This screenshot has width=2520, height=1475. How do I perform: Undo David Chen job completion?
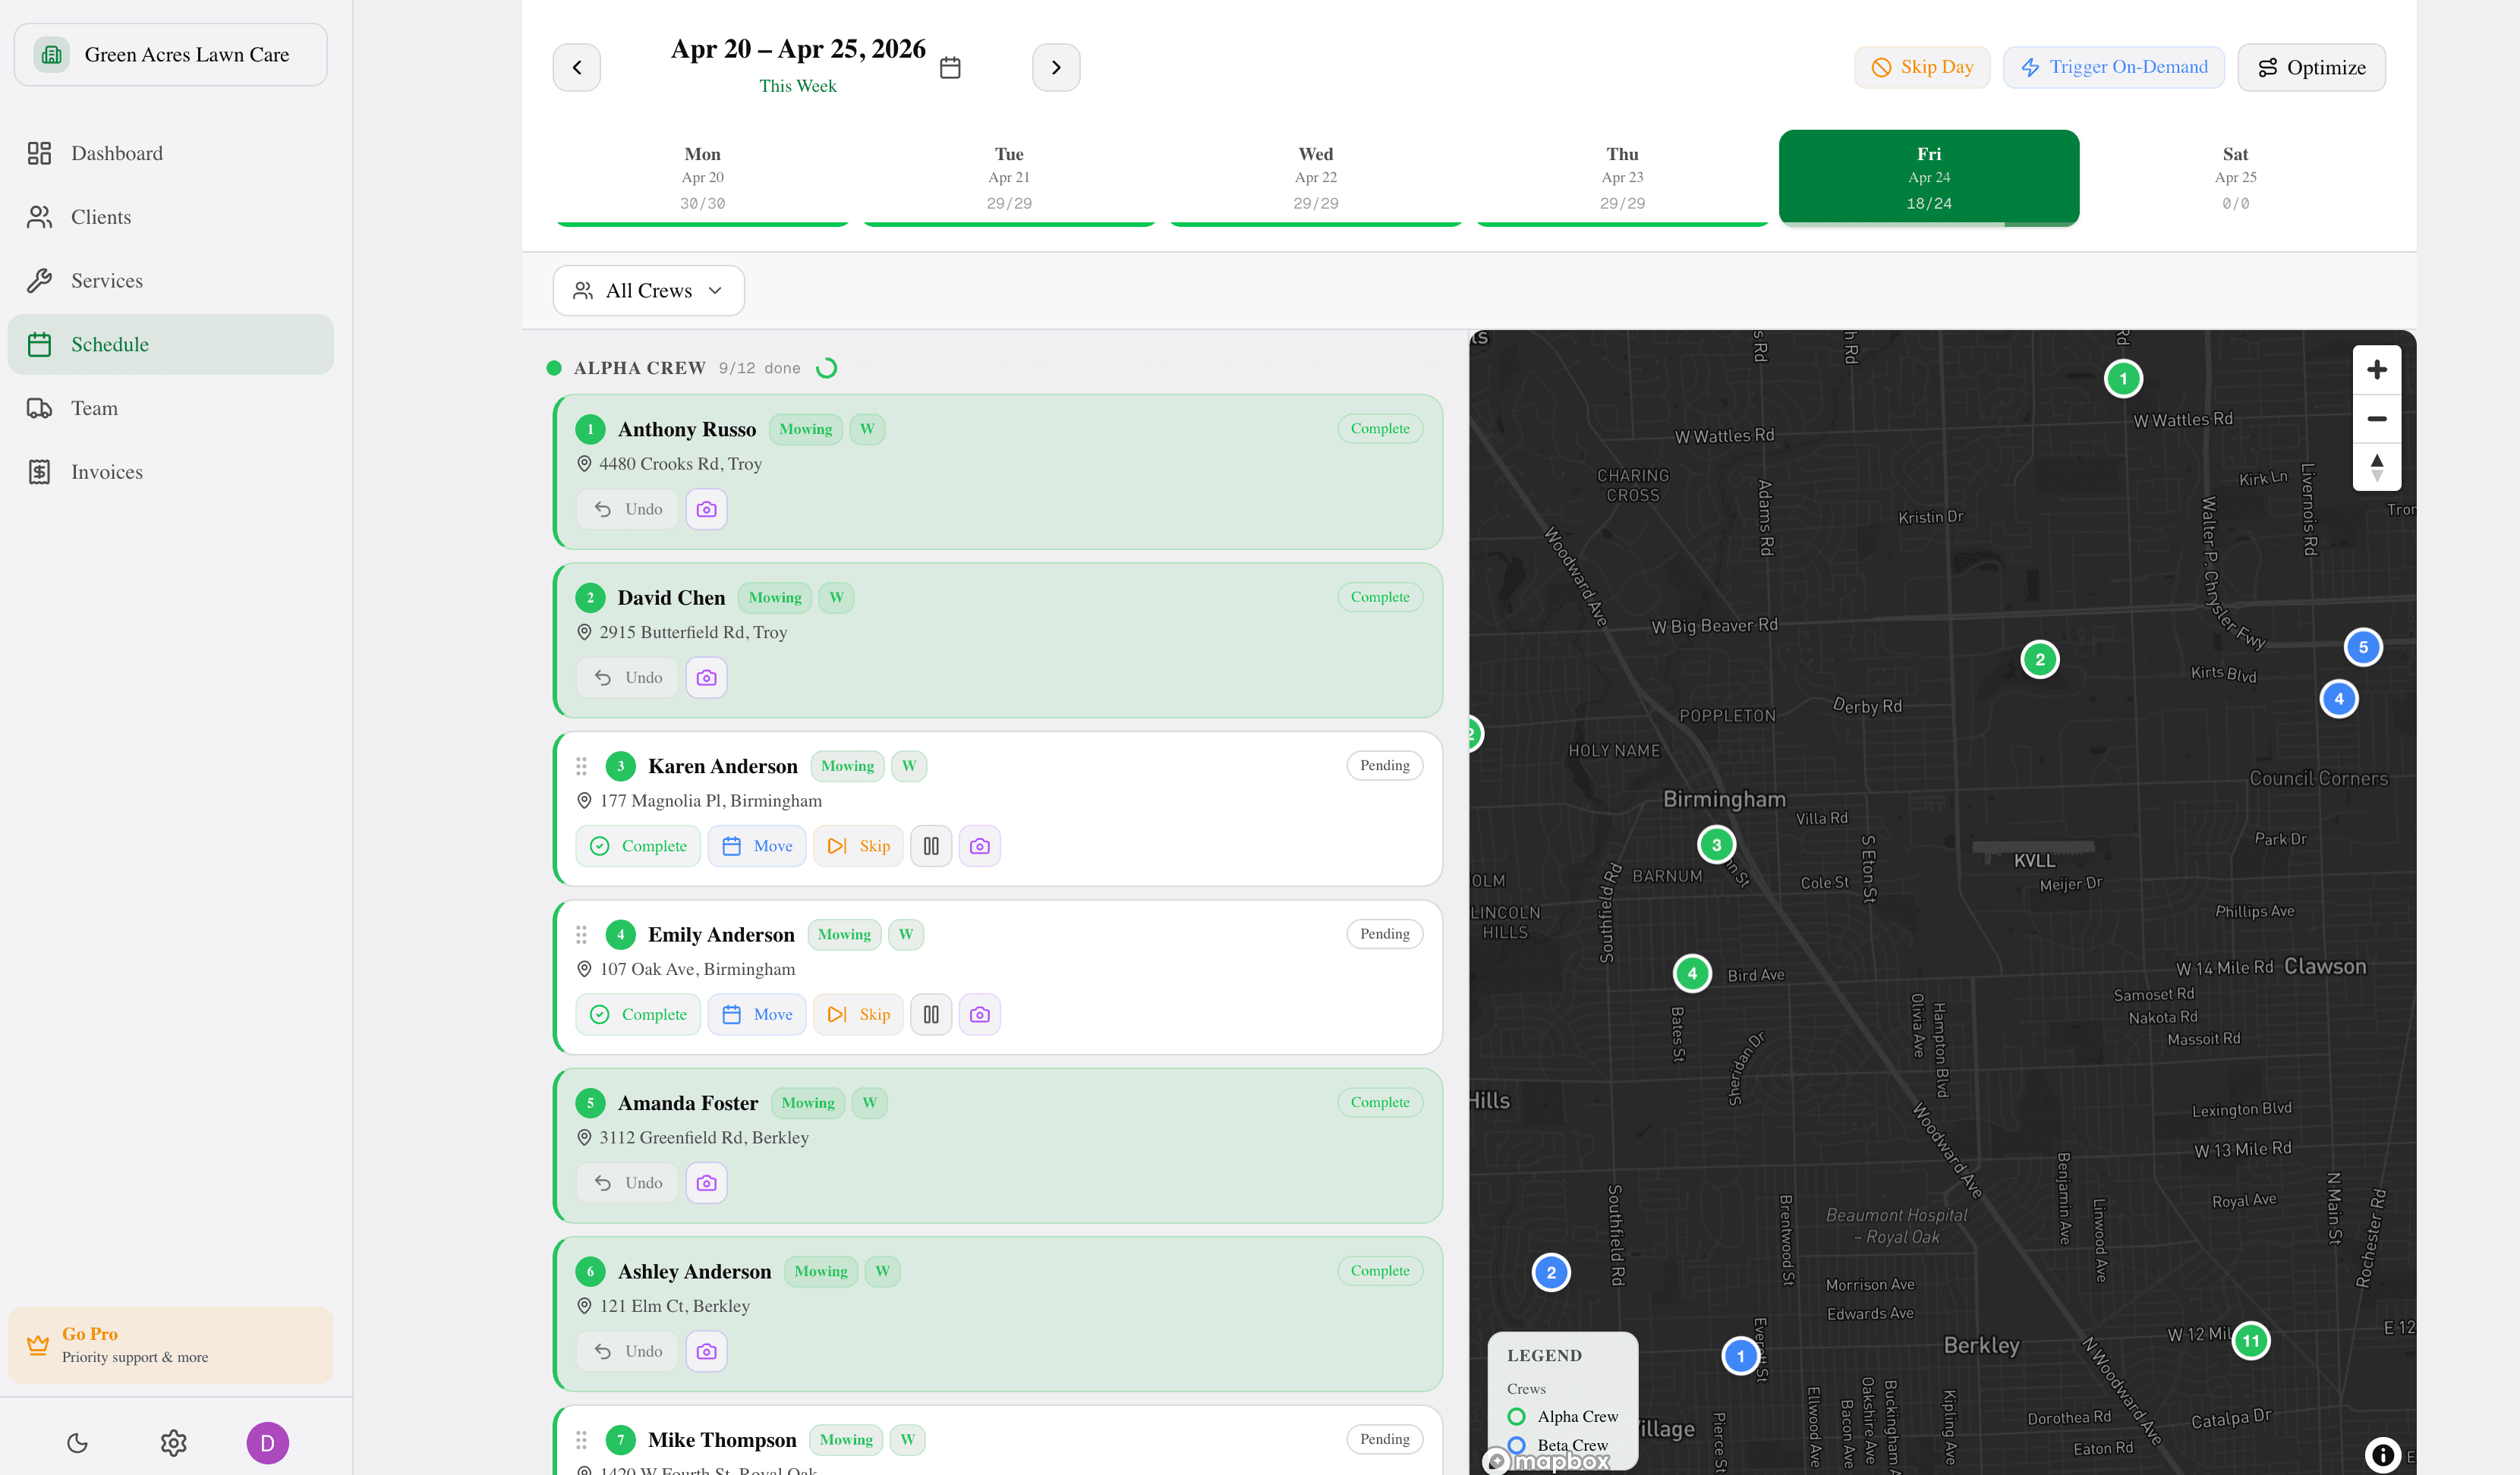tap(627, 678)
